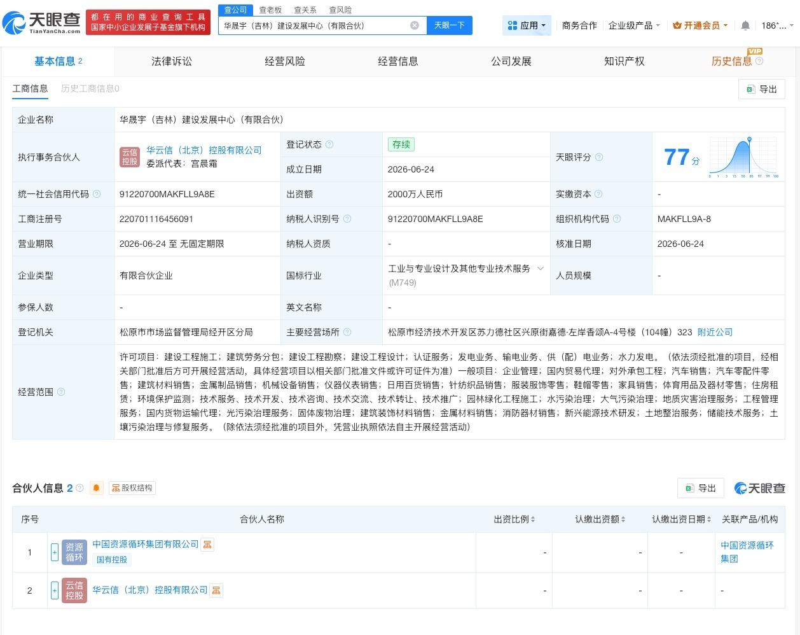Select the 查老板 search tab
The height and width of the screenshot is (635, 800).
pos(270,10)
